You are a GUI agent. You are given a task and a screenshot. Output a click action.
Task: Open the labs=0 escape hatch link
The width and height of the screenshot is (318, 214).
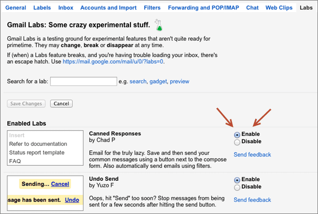[113, 61]
